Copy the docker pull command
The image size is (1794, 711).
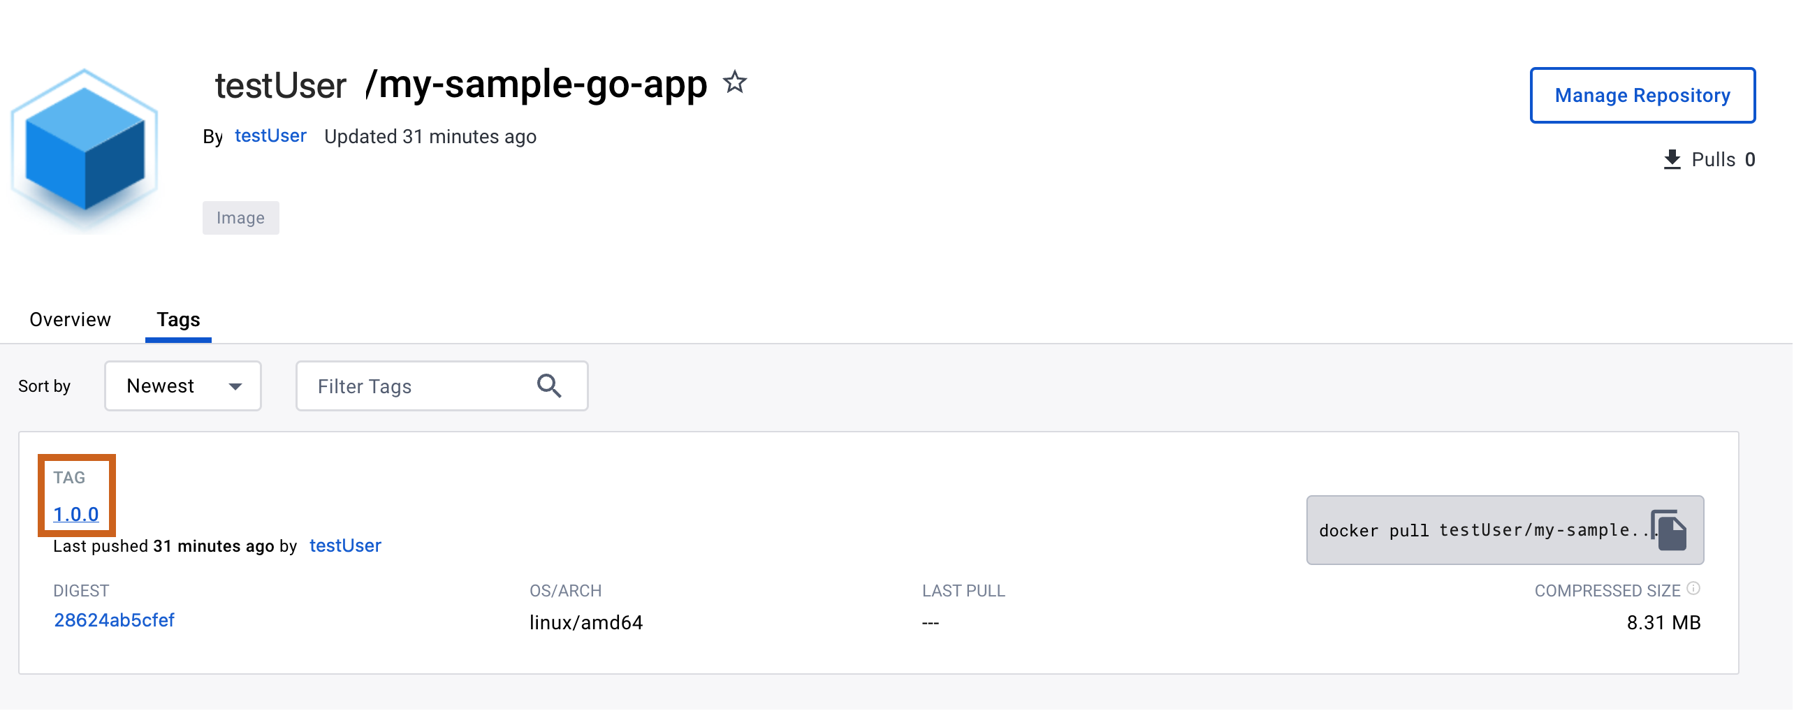(x=1670, y=531)
